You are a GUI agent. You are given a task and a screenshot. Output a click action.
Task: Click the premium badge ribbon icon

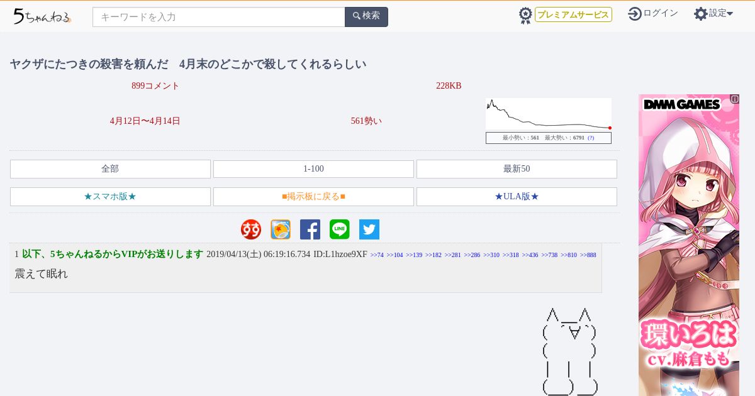(525, 16)
